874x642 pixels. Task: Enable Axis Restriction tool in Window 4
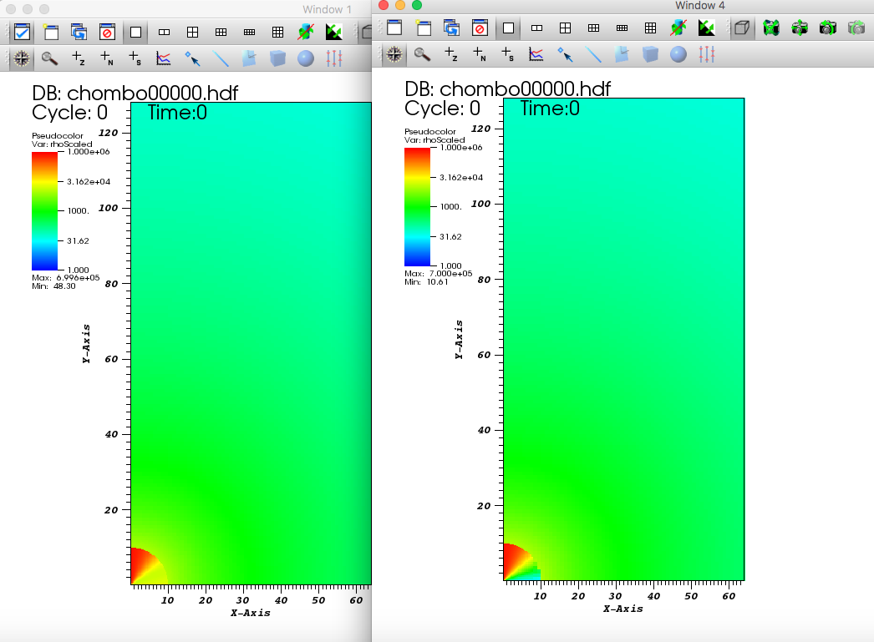707,54
